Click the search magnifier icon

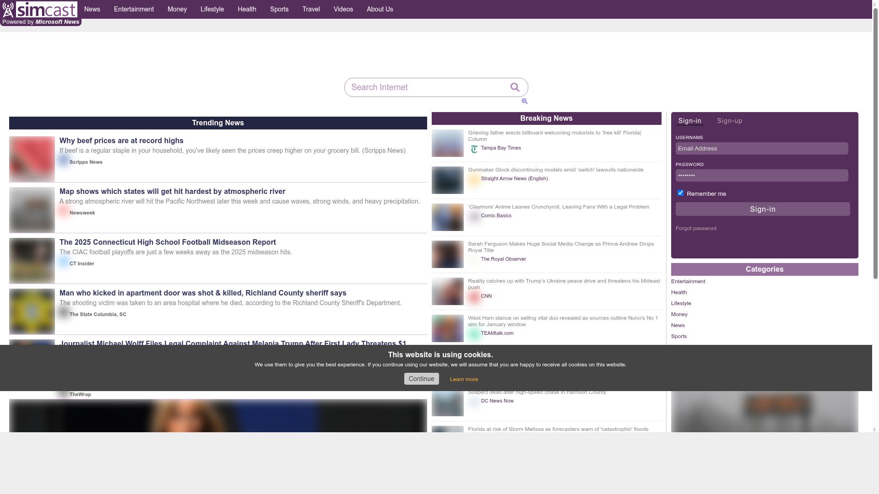515,87
